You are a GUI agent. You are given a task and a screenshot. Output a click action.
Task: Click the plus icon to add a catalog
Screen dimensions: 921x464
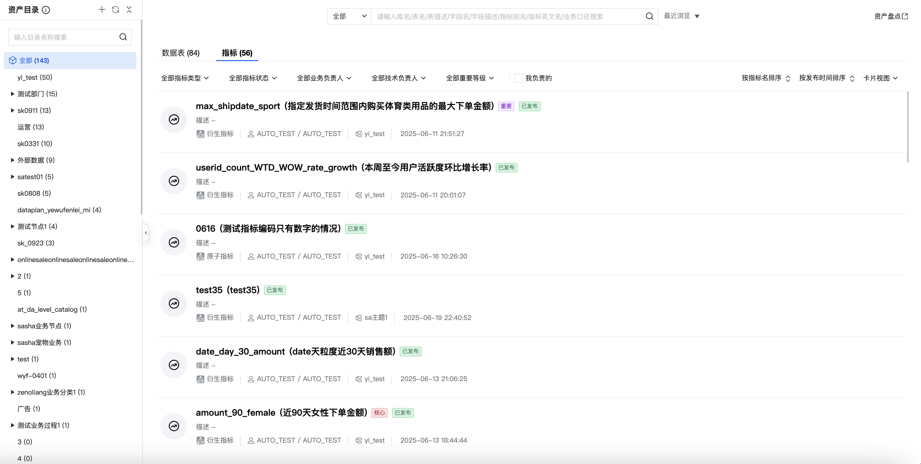coord(102,10)
